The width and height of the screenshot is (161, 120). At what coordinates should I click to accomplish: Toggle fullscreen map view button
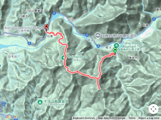pos(153,109)
